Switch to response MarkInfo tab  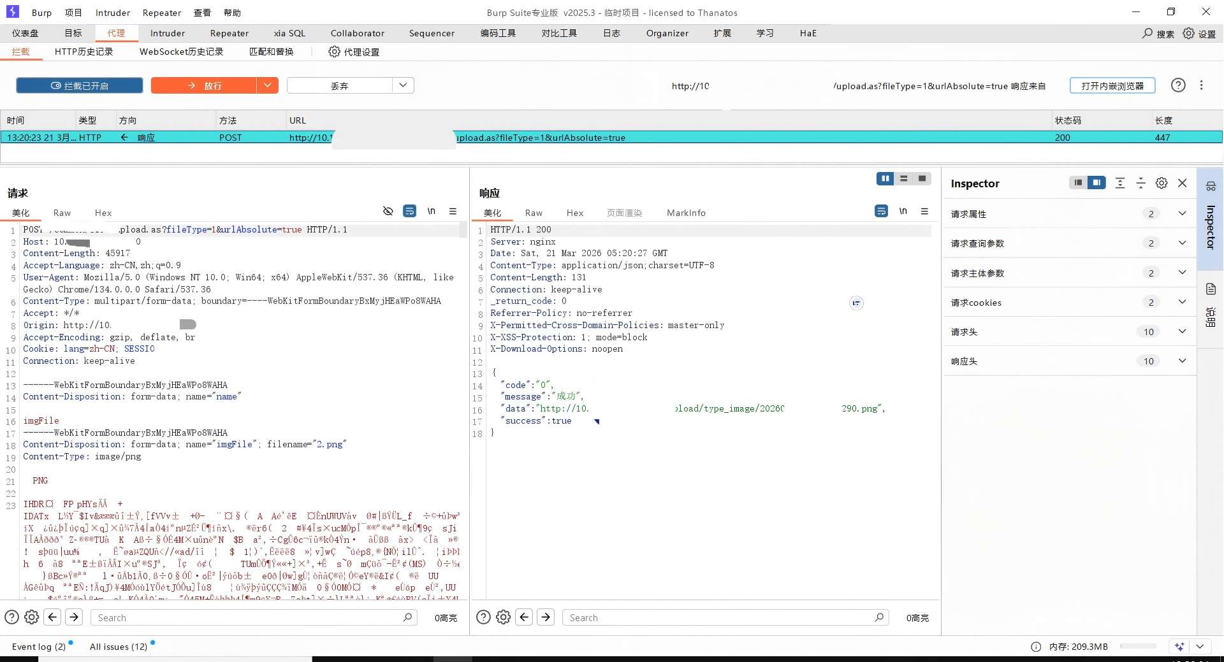[x=686, y=213]
